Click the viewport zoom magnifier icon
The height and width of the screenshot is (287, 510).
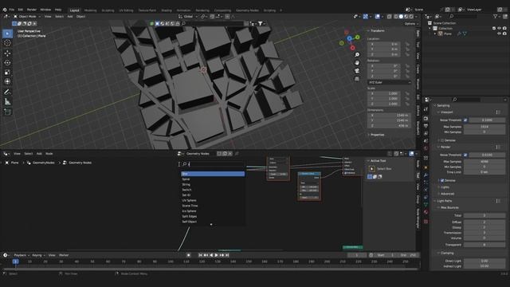357,55
